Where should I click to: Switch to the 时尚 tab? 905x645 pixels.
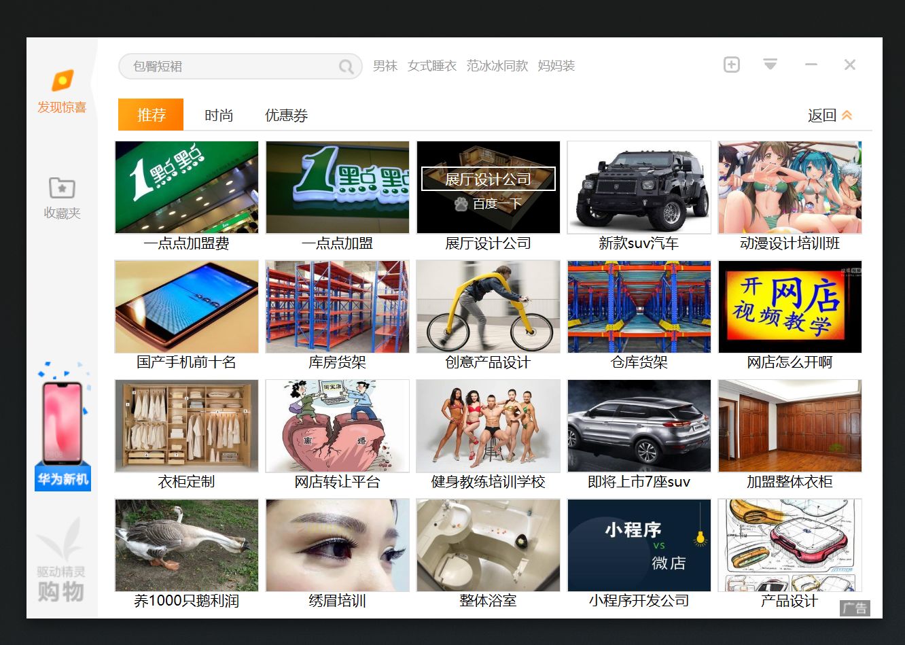click(219, 115)
